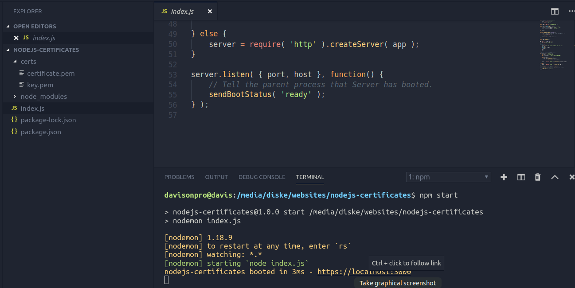Open editor actions with the ellipsis icon
The image size is (575, 288).
click(x=571, y=11)
